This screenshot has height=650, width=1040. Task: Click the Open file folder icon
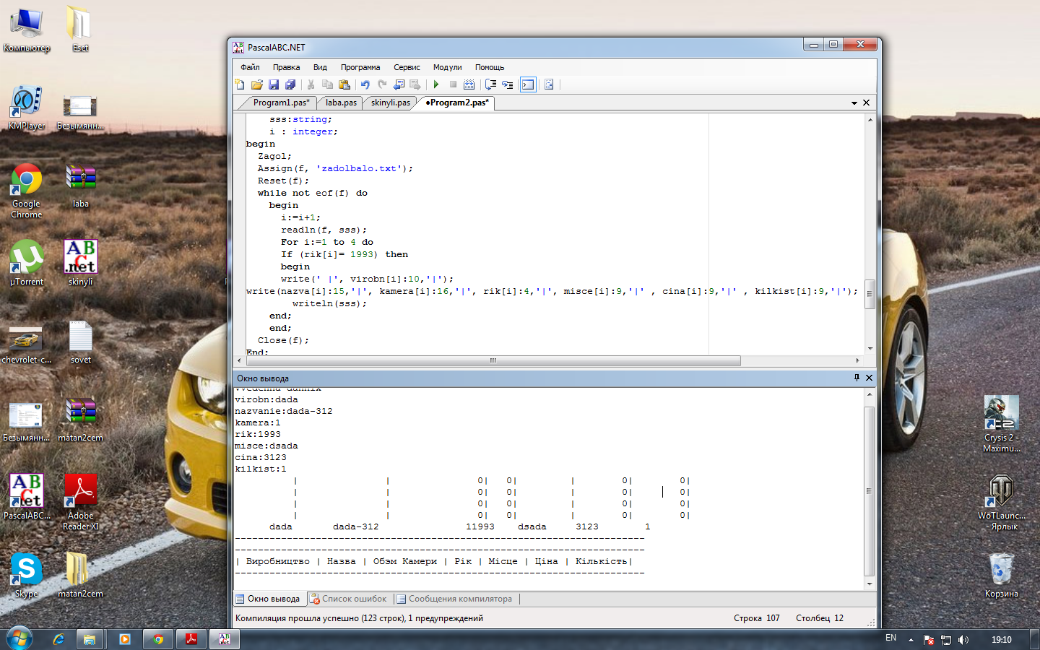coord(256,84)
